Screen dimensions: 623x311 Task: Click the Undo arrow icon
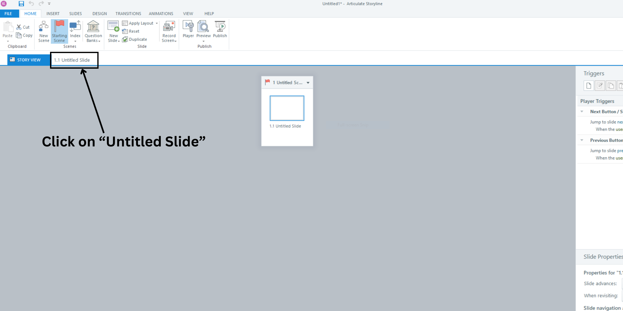[31, 4]
